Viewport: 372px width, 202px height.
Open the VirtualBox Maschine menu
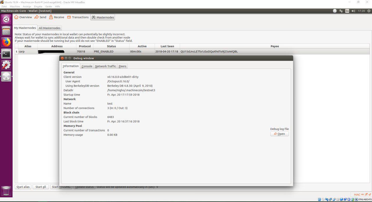(x=15, y=6)
